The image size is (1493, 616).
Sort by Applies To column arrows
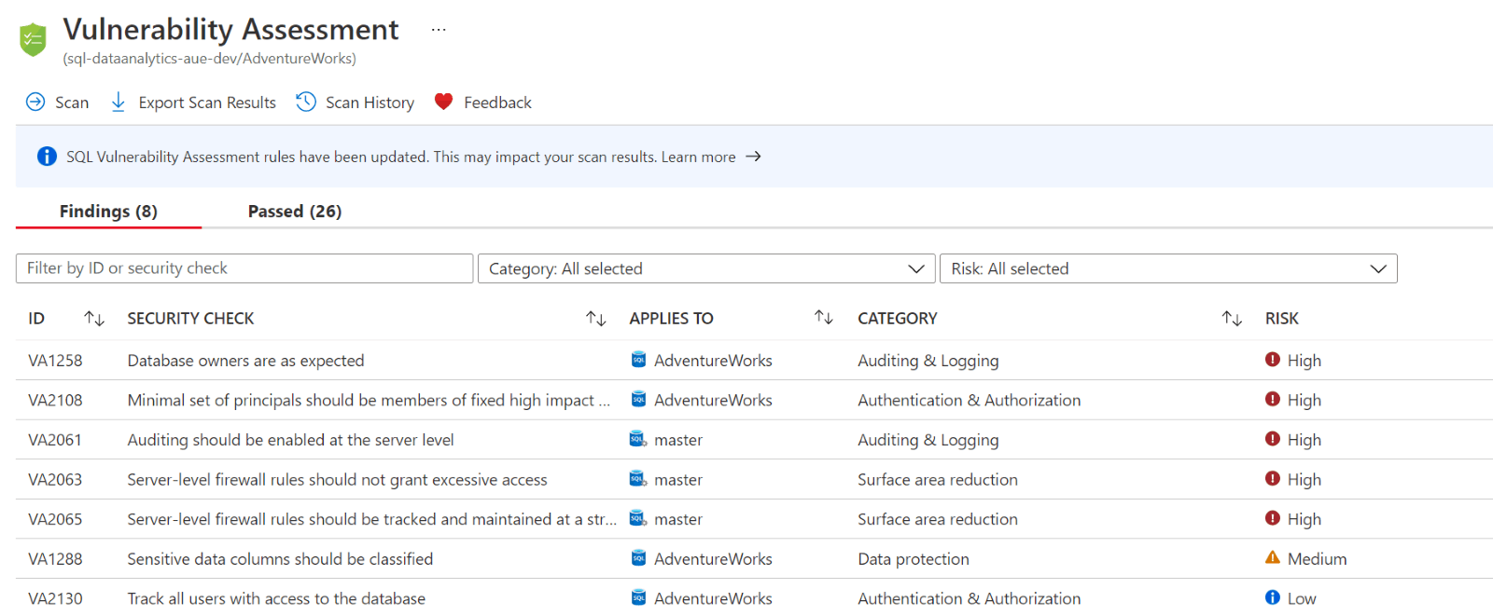pyautogui.click(x=824, y=318)
